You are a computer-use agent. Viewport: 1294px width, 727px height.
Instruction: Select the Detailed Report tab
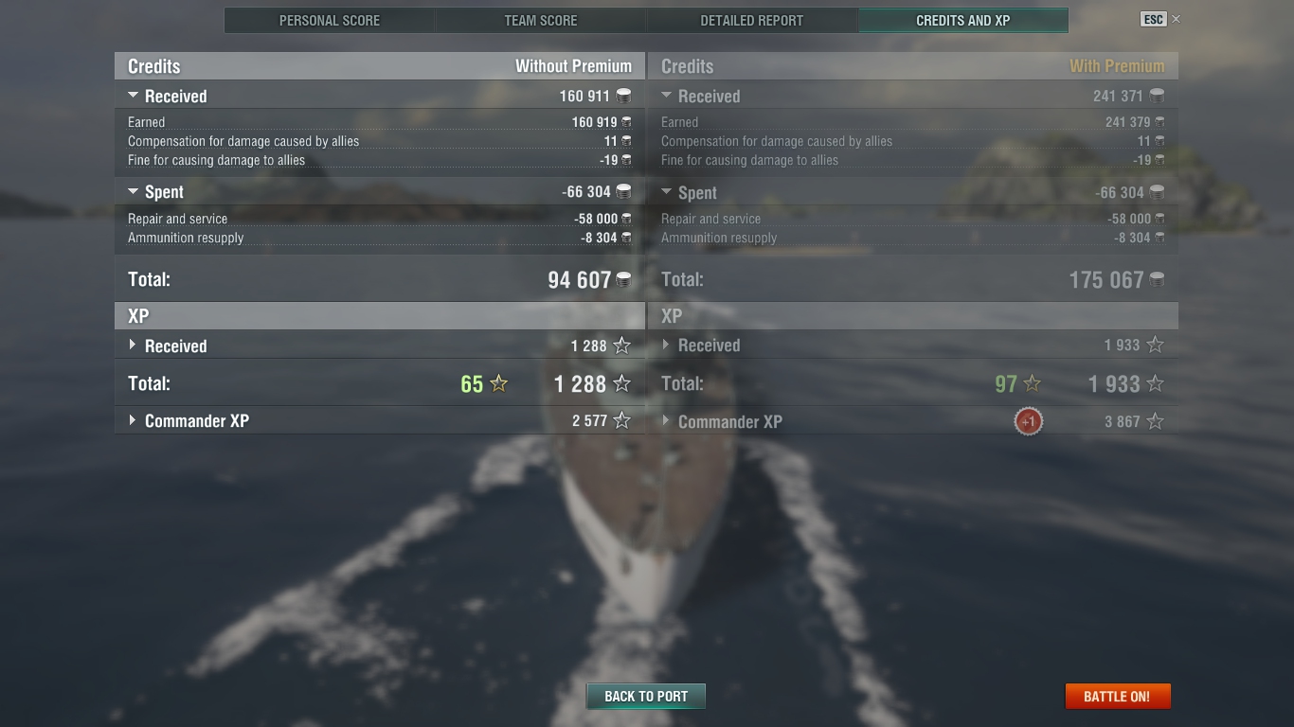(752, 20)
